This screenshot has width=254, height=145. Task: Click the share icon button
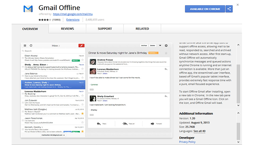click(229, 9)
